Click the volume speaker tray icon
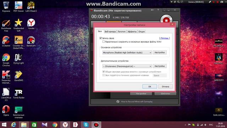 pyautogui.click(x=206, y=125)
